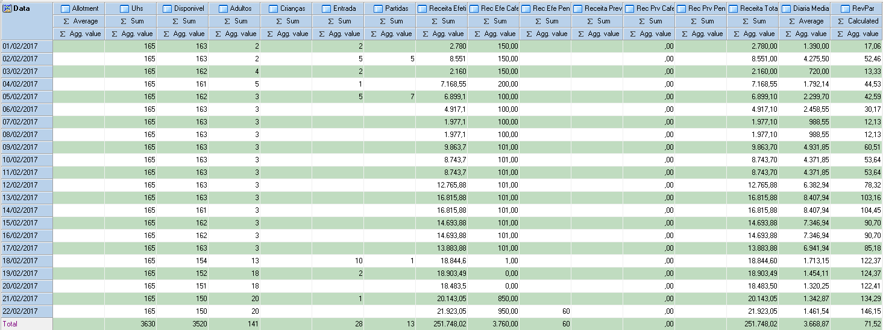The image size is (883, 330).
Task: Click the Adultos total cell 141
Action: (234, 324)
